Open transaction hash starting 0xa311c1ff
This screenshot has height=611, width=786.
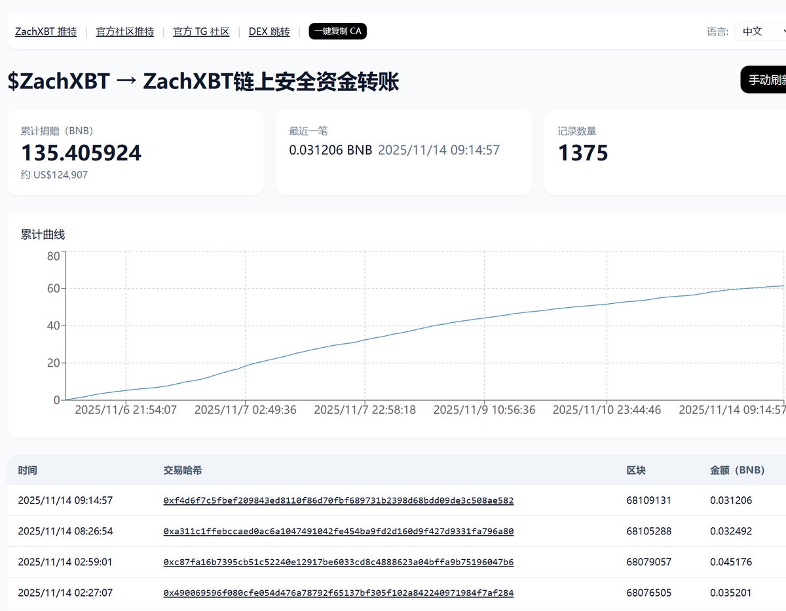338,531
